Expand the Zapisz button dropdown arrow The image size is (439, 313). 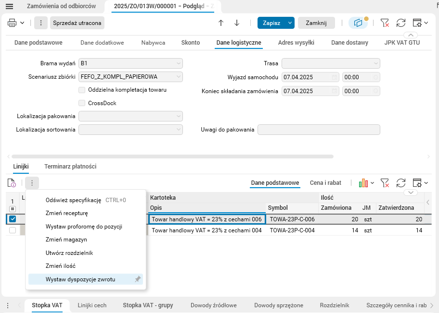[290, 23]
